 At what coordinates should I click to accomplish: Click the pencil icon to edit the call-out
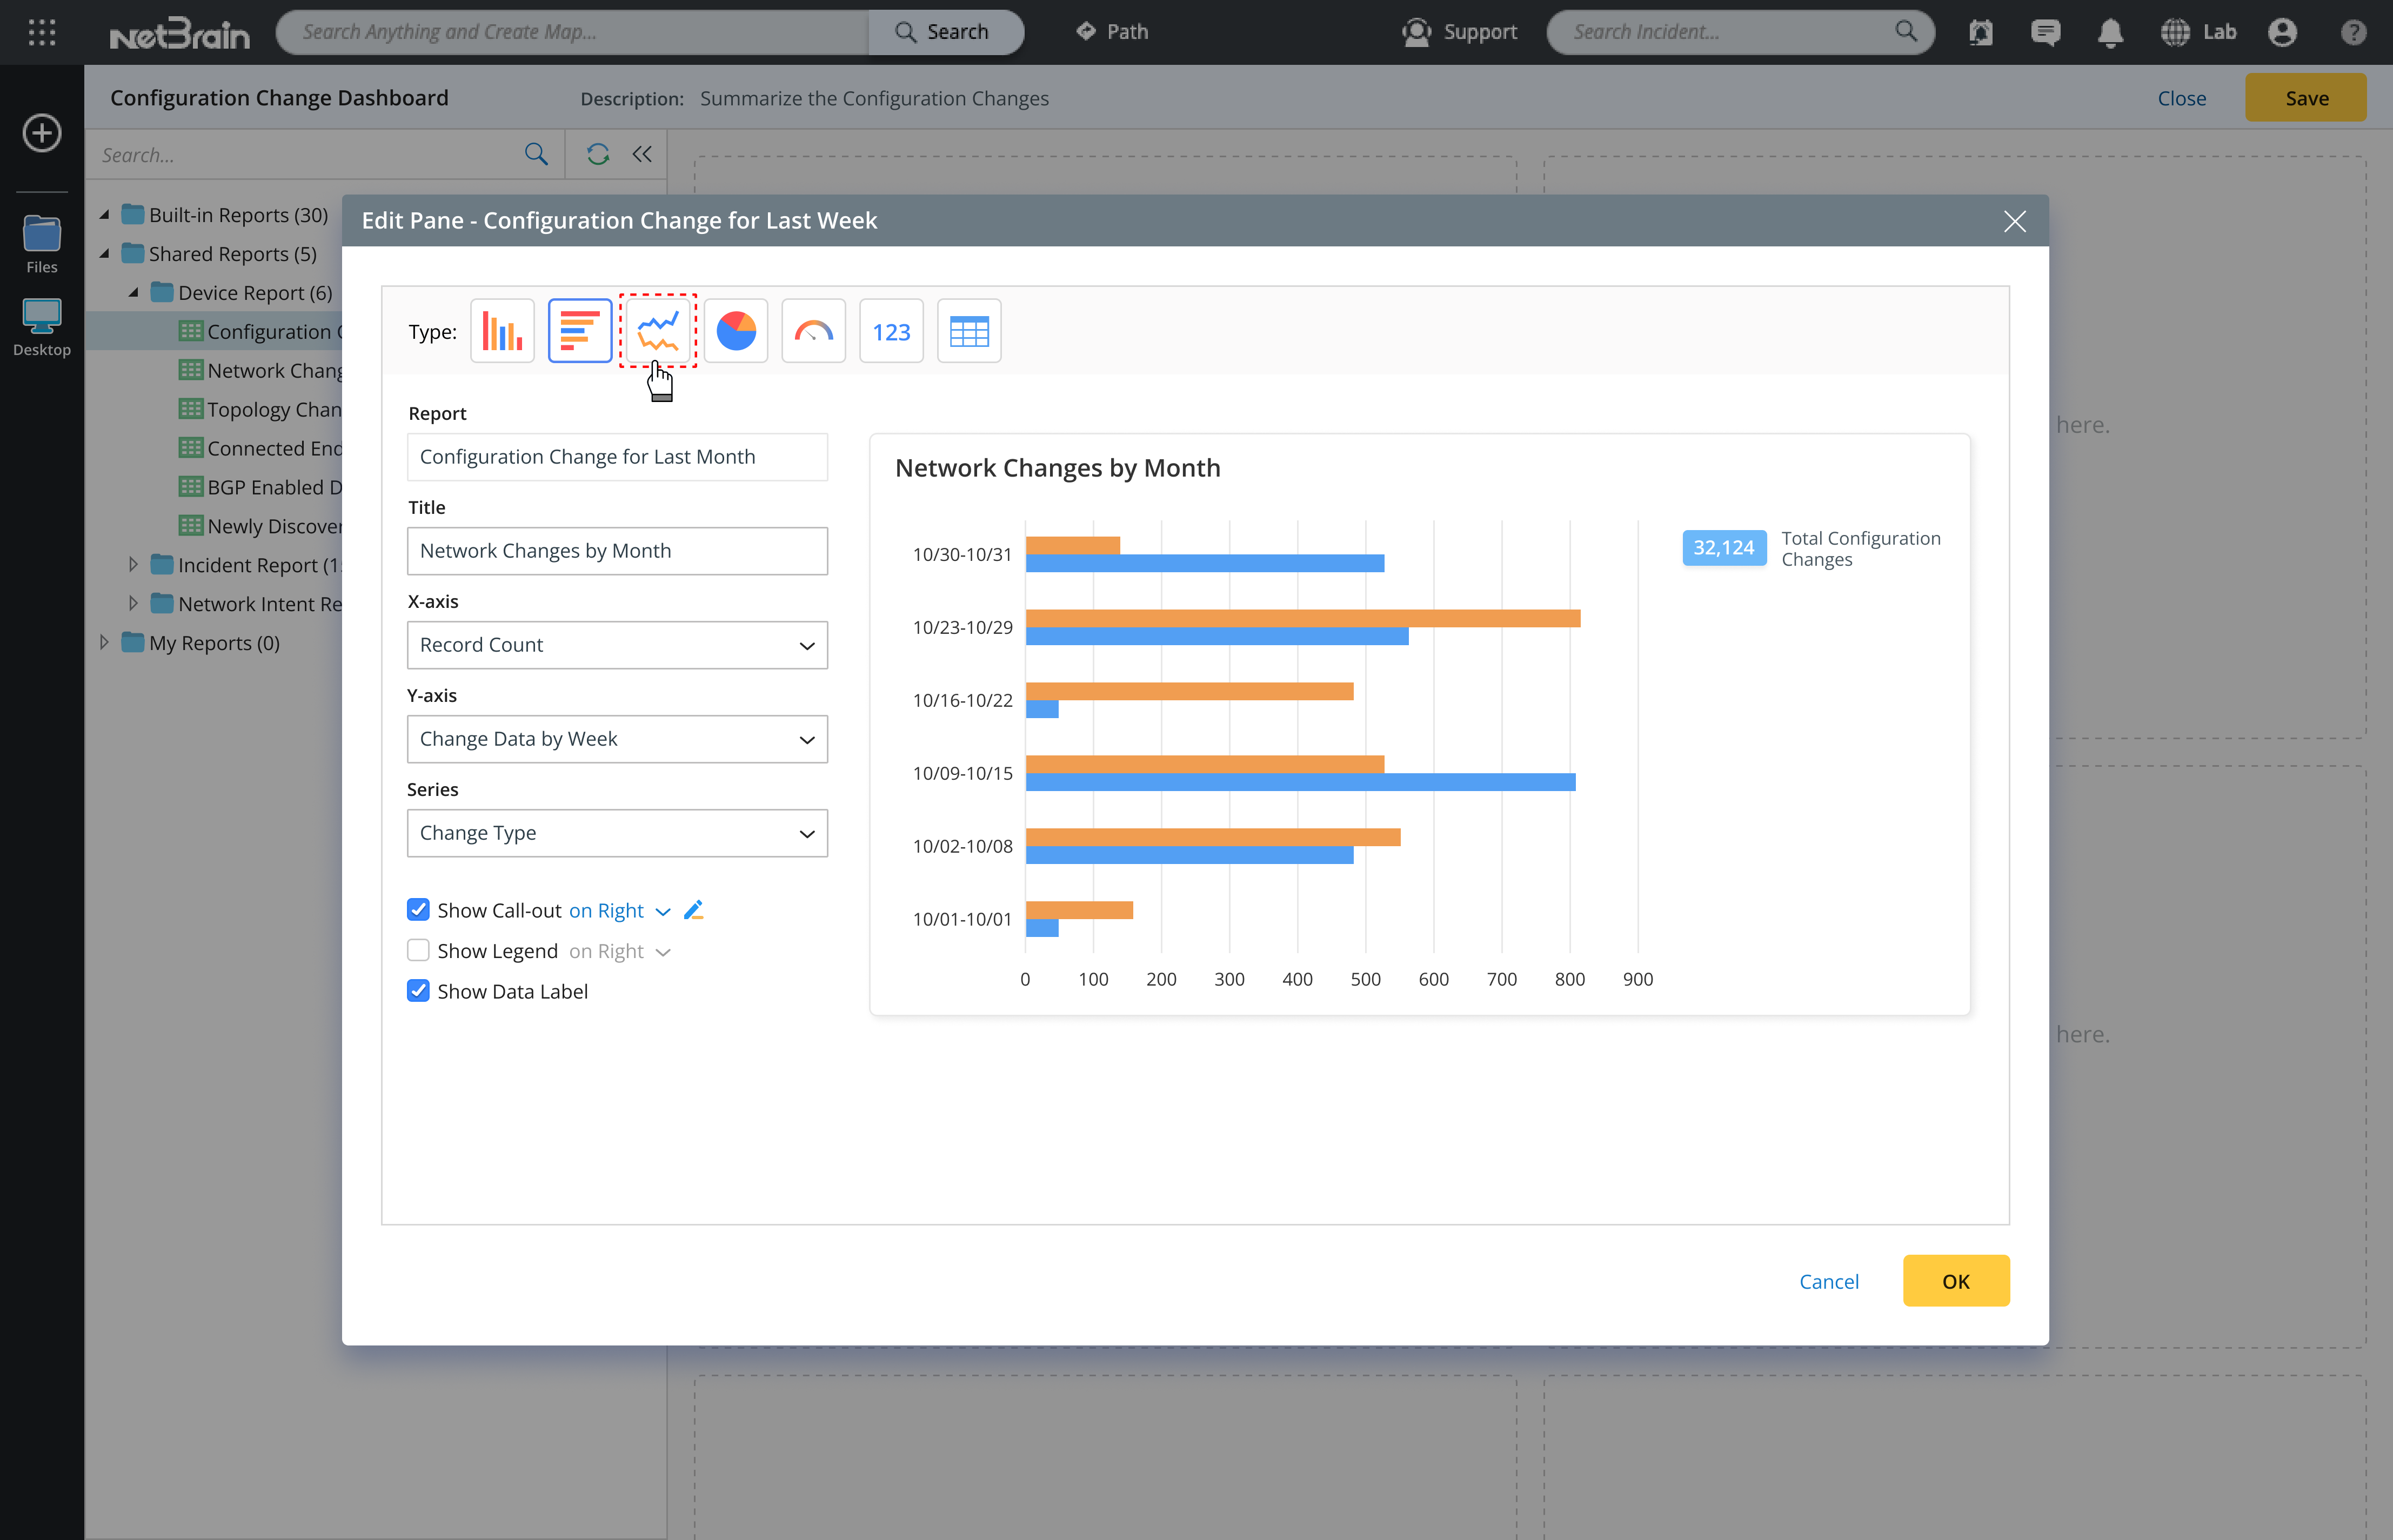click(x=694, y=910)
